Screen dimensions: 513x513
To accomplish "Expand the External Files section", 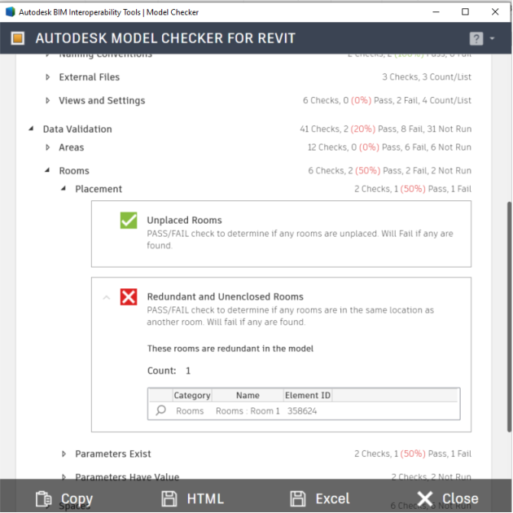I will [x=48, y=77].
